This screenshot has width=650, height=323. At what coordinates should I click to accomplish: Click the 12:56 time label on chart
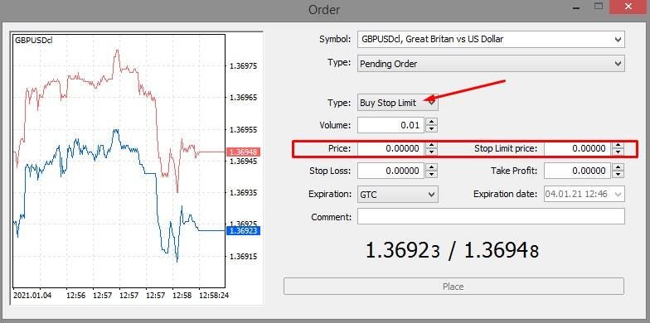click(76, 296)
